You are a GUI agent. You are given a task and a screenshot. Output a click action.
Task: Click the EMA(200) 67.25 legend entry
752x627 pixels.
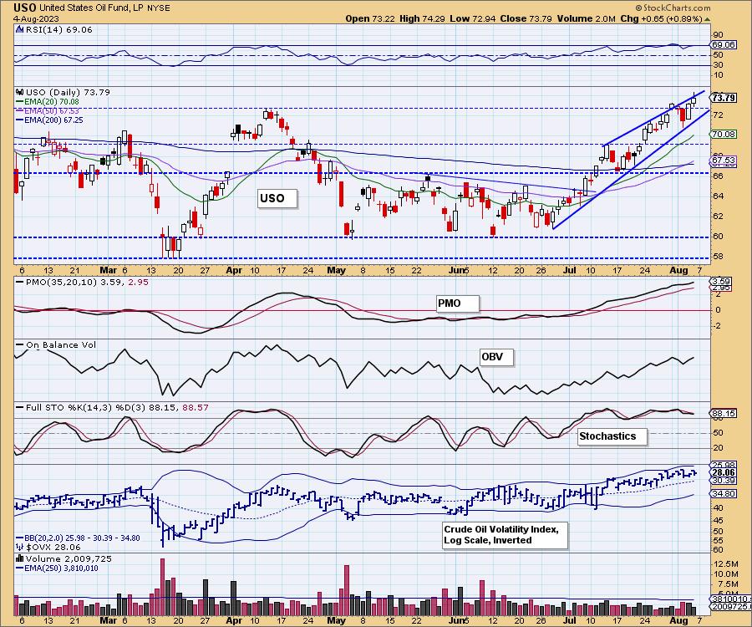(49, 120)
